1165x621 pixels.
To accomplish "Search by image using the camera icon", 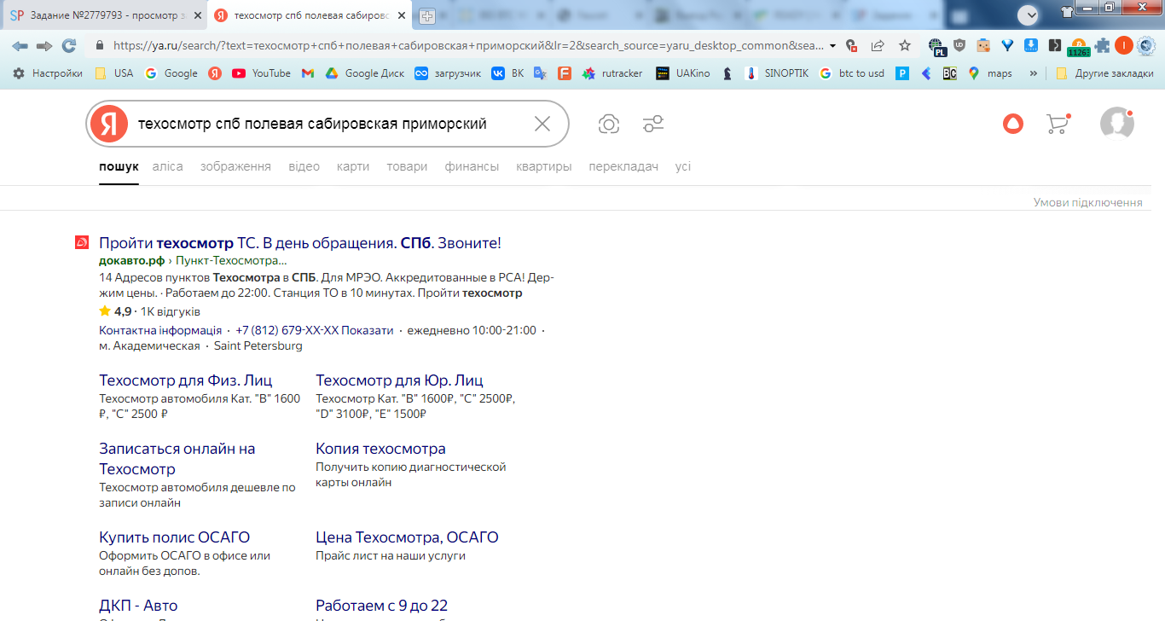I will (x=609, y=125).
